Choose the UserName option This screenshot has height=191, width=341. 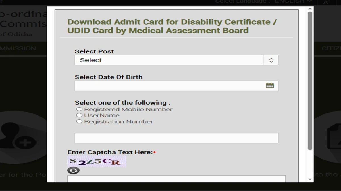pyautogui.click(x=79, y=115)
